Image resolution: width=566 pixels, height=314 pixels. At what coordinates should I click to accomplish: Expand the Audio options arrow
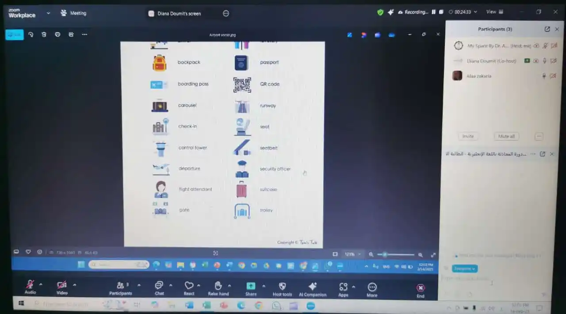tap(41, 284)
